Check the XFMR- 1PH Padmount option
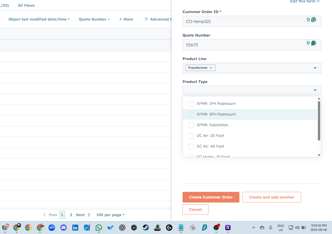 [x=191, y=104]
